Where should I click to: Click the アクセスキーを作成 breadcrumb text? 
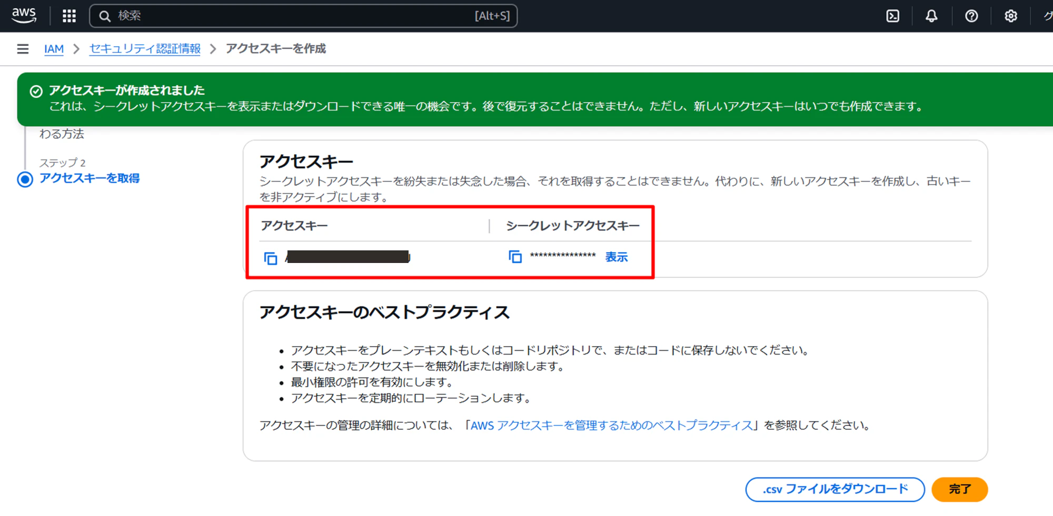276,49
